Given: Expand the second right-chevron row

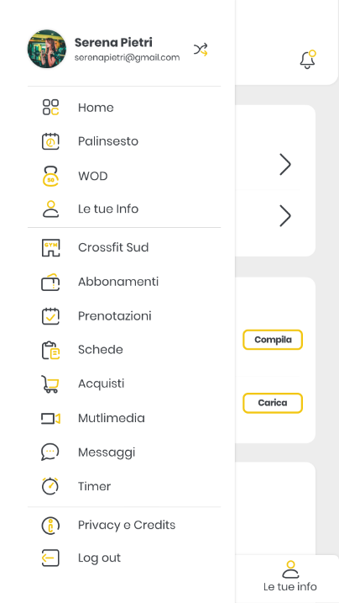Looking at the screenshot, I should [x=285, y=216].
